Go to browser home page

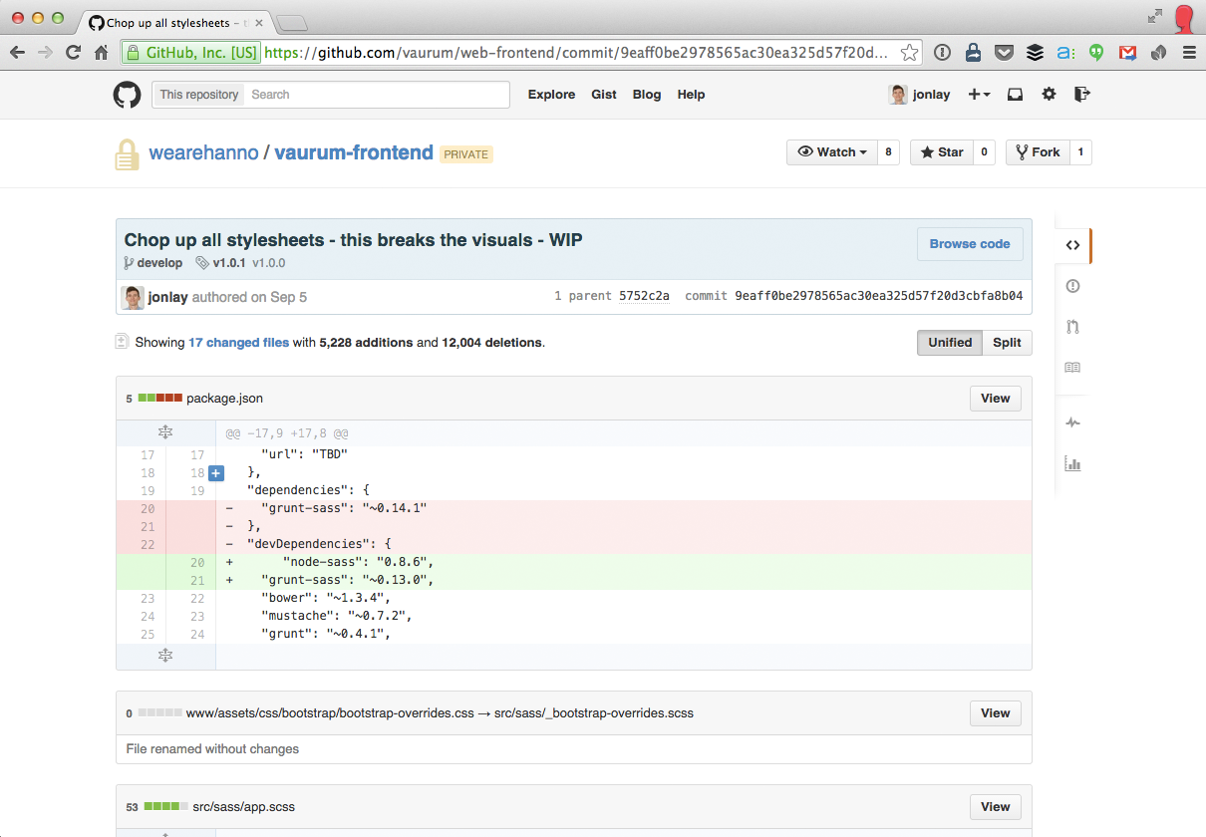click(x=101, y=53)
